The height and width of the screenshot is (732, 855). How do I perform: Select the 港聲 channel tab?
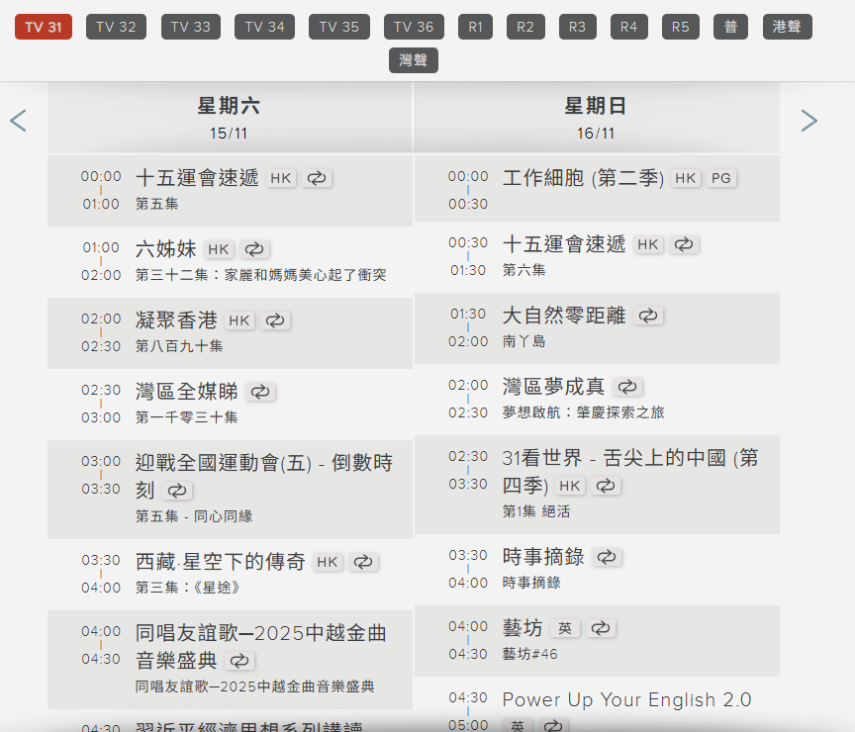(787, 27)
